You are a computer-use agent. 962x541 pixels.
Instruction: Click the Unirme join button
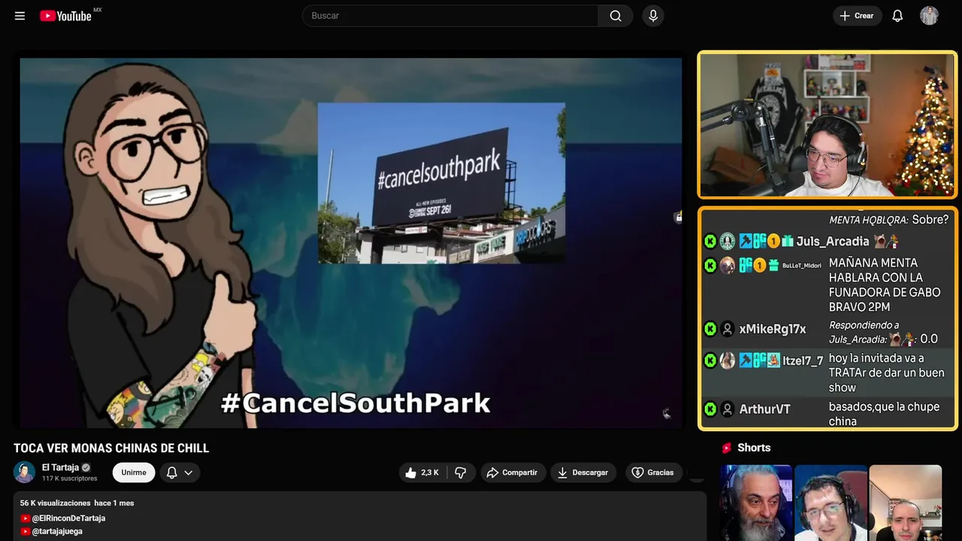point(134,473)
